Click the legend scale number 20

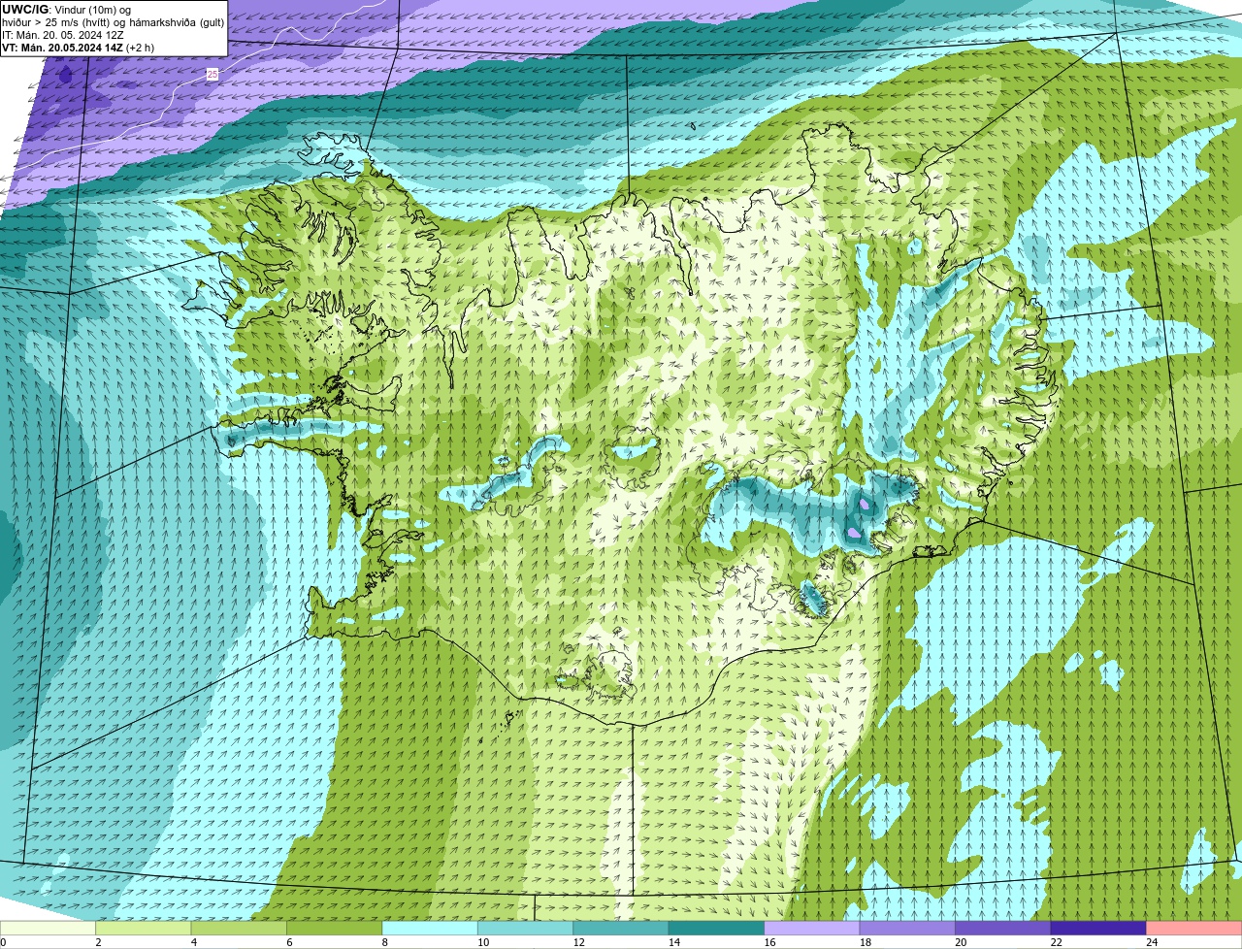pos(961,942)
